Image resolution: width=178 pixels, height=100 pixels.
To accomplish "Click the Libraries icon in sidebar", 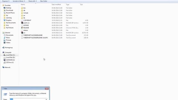I will coord(3,33).
